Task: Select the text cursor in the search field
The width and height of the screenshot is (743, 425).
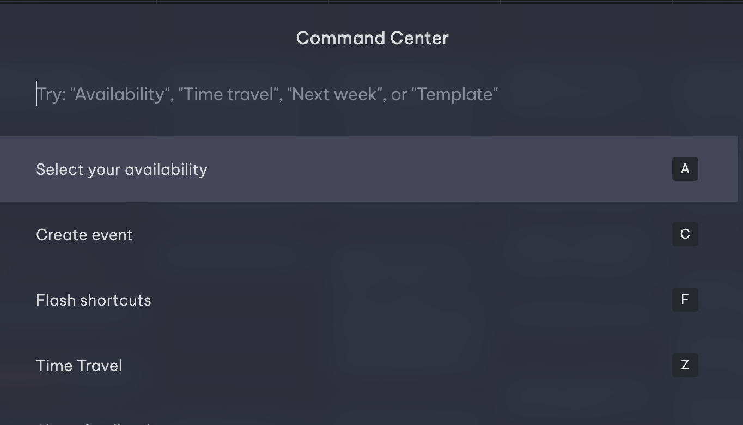Action: [x=36, y=94]
